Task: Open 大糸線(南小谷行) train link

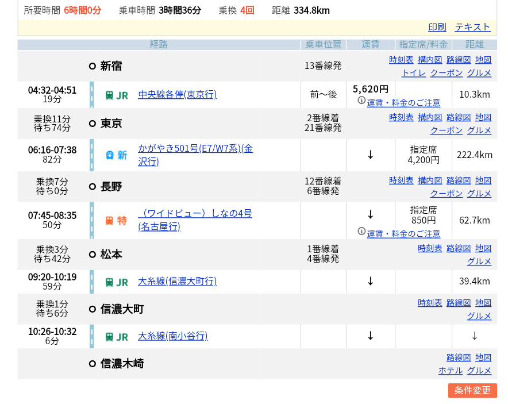Action: [172, 336]
